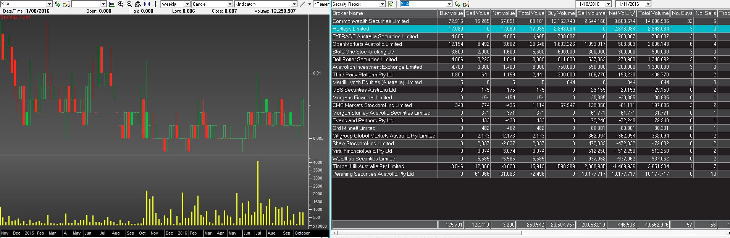Click the Net Volume total 446,538
Image resolution: width=730 pixels, height=238 pixels.
click(x=622, y=225)
